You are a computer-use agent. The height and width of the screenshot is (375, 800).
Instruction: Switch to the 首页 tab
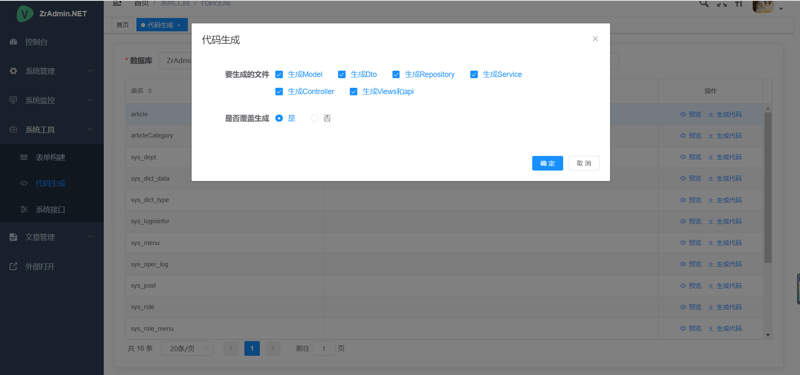point(123,25)
